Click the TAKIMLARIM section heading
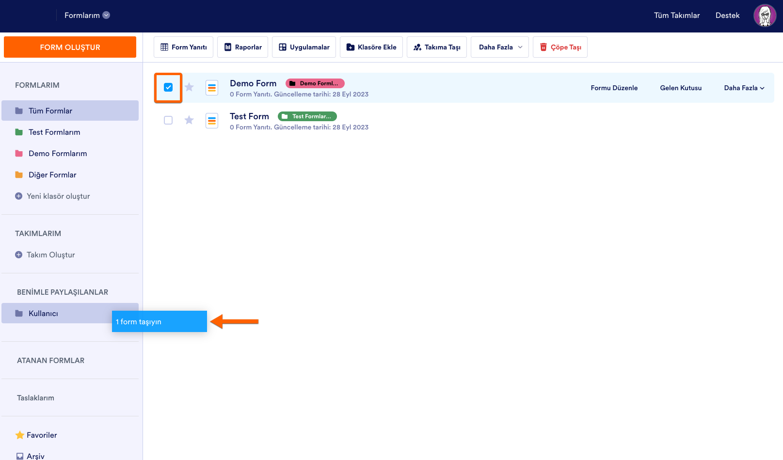The width and height of the screenshot is (783, 460). pyautogui.click(x=38, y=234)
